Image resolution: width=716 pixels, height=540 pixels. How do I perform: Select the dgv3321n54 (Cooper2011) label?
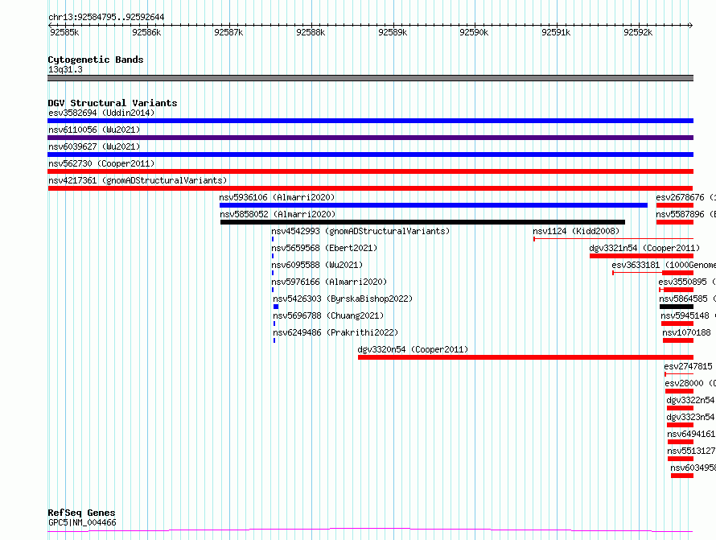click(x=644, y=248)
